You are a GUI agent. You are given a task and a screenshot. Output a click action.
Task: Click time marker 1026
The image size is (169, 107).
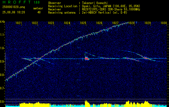point(99,23)
